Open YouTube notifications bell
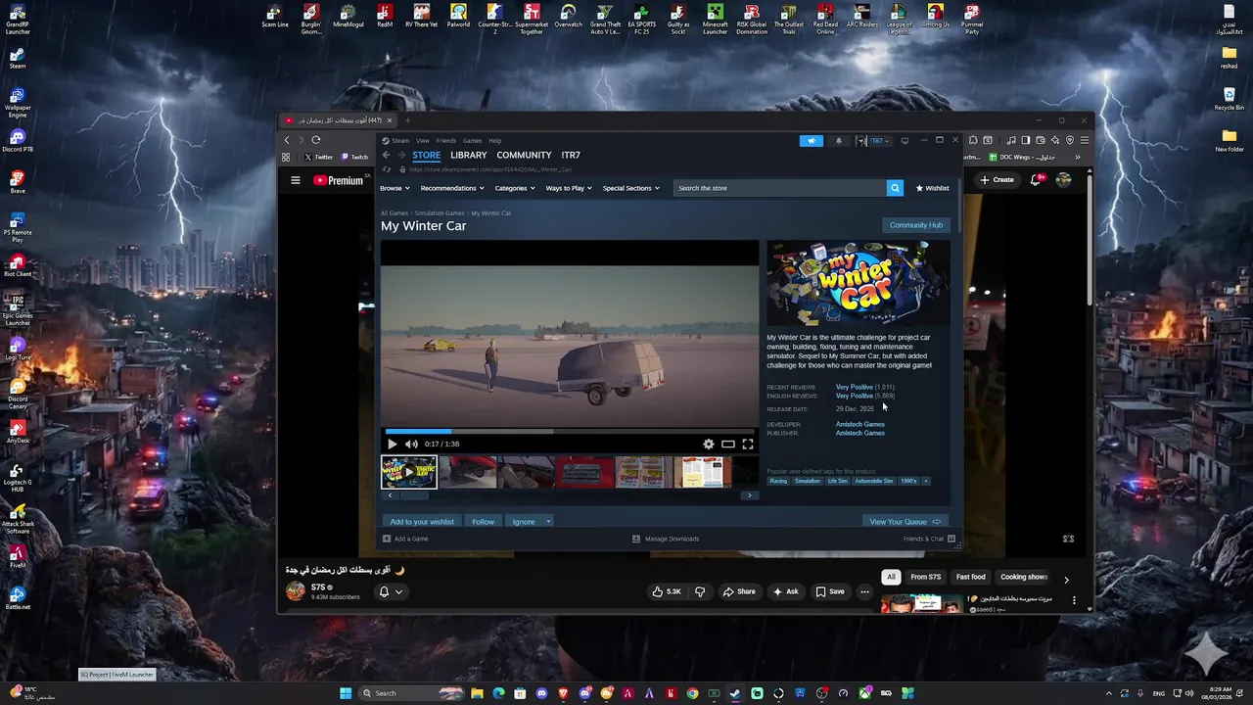This screenshot has height=705, width=1253. (x=1037, y=180)
